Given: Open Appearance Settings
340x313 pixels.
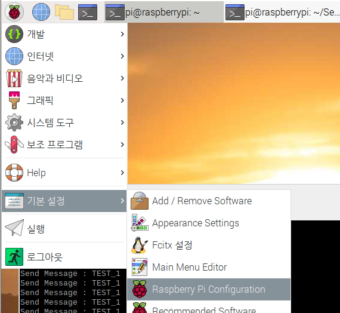Looking at the screenshot, I should pos(209,223).
